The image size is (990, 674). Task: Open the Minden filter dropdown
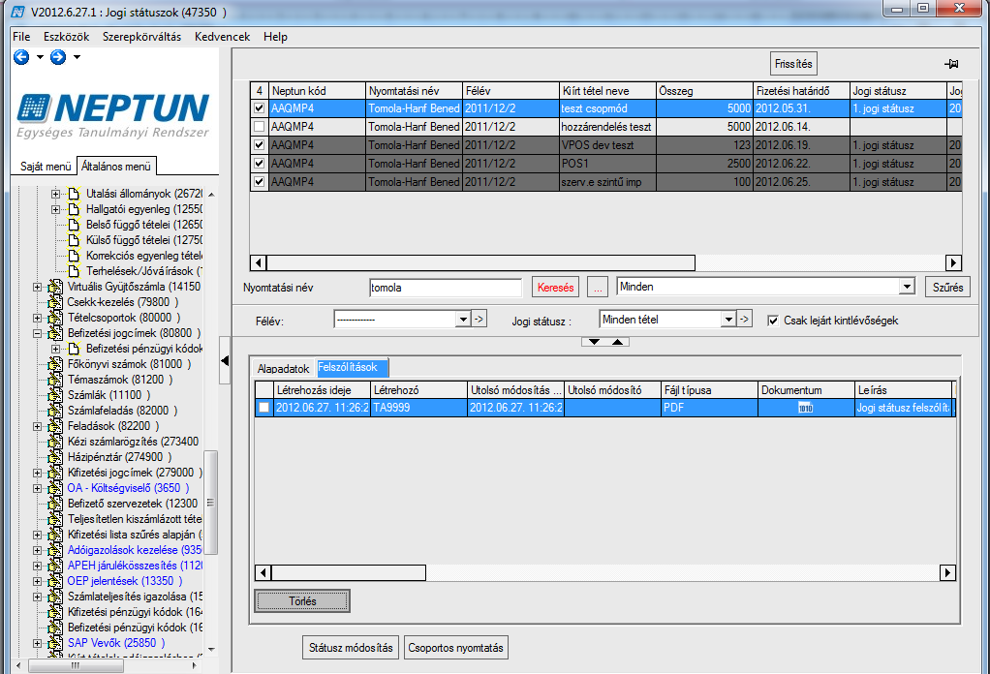[x=907, y=287]
